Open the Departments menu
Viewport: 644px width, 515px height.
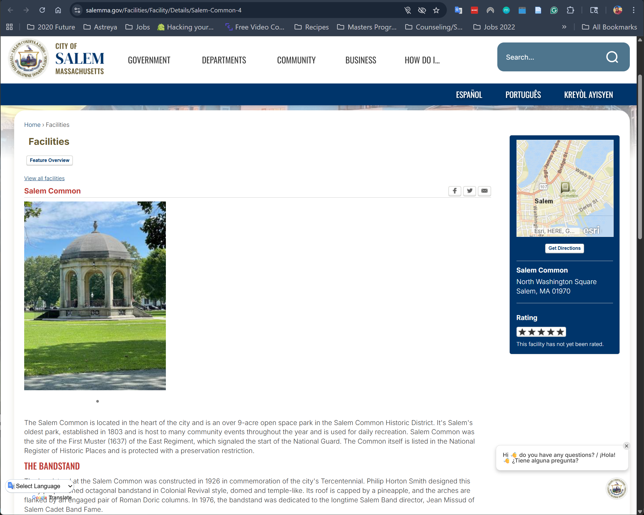[224, 60]
